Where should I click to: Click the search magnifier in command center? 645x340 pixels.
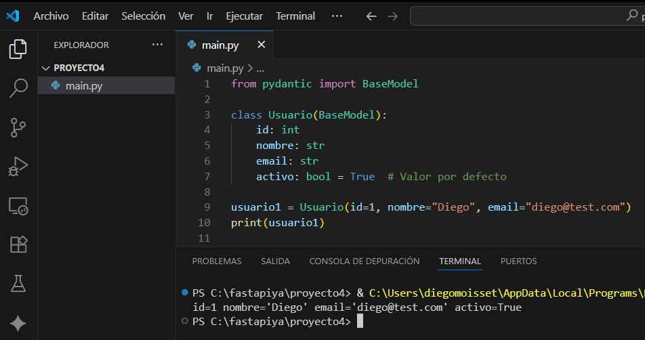(632, 16)
